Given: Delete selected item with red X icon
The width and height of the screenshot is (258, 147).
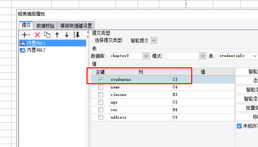Looking at the screenshot, I should [x=37, y=35].
